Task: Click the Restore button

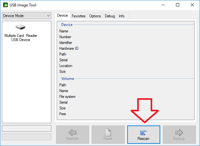Action: tap(72, 135)
